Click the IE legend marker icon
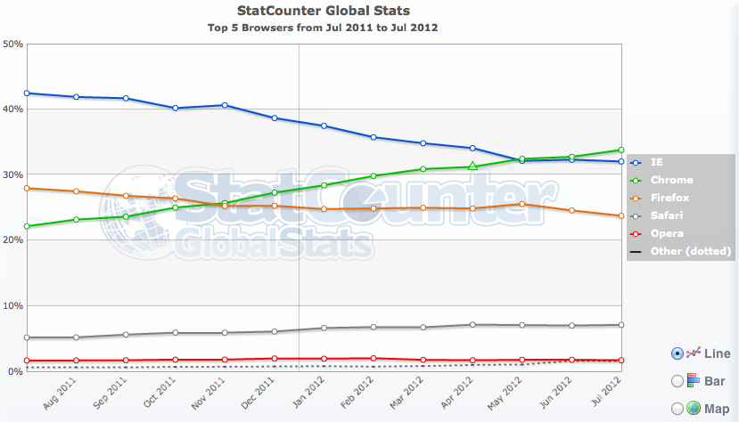739x422 pixels. (636, 162)
